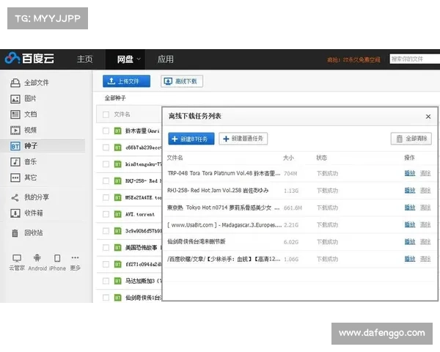Screen dimensions: 440x352
Task: Click the 上传文件 upload button
Action: [x=126, y=81]
